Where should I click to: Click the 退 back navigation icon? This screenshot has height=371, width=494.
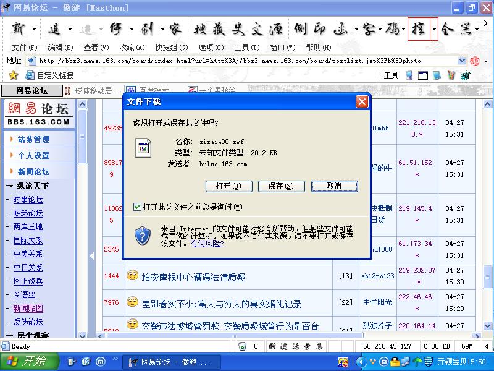click(x=54, y=29)
